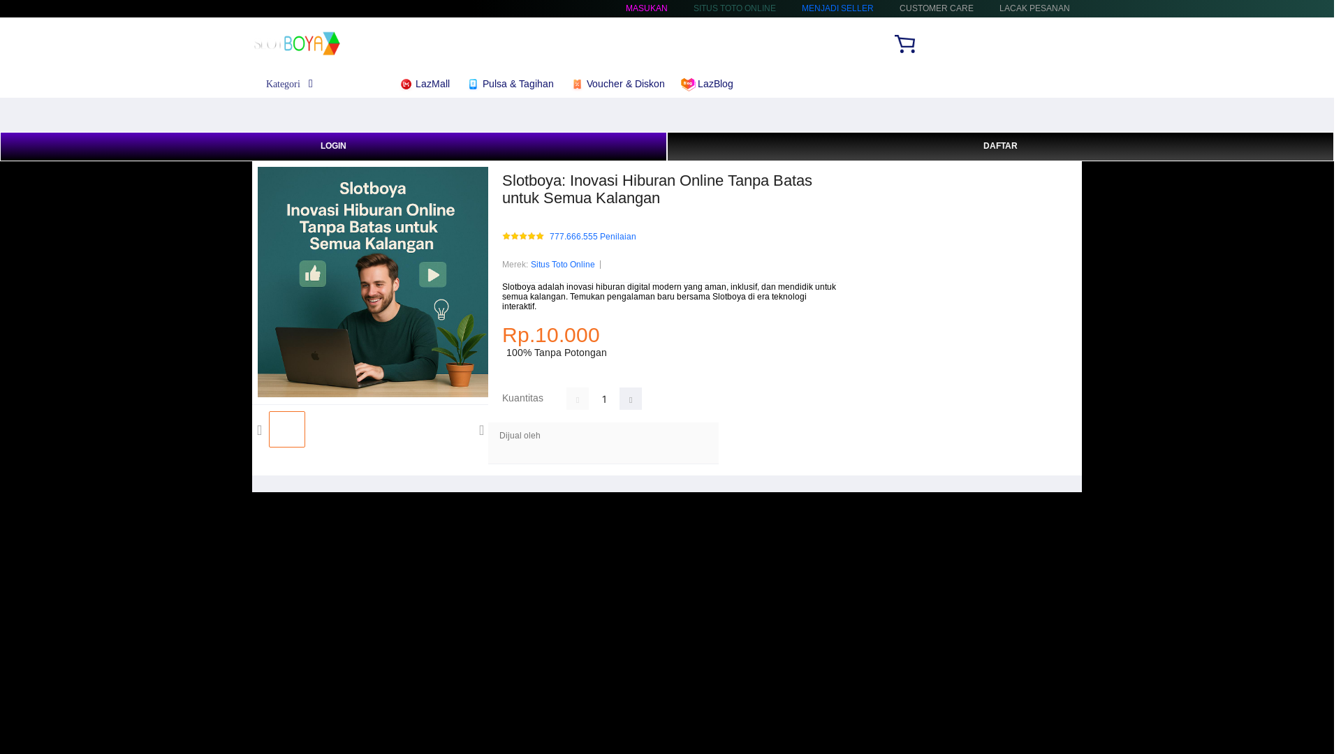The width and height of the screenshot is (1341, 754).
Task: Click the product title text
Action: [657, 189]
